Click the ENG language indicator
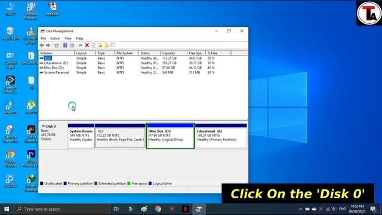 [342, 209]
